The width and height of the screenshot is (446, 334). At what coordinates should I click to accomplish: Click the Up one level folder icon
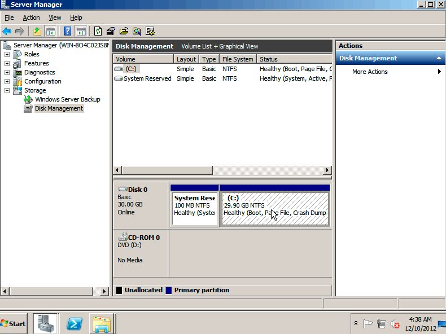coord(37,31)
